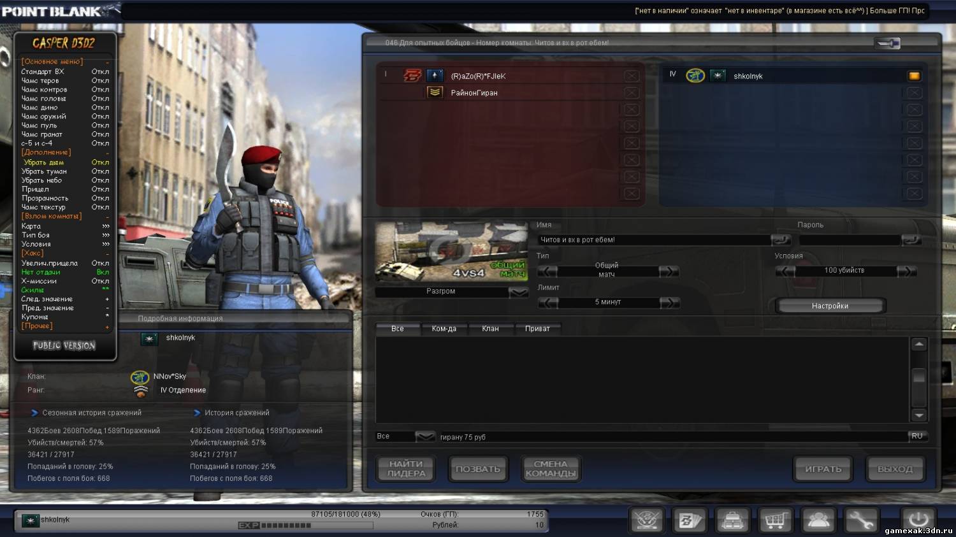
Task: Expand the [Прочее] section
Action: (107, 327)
